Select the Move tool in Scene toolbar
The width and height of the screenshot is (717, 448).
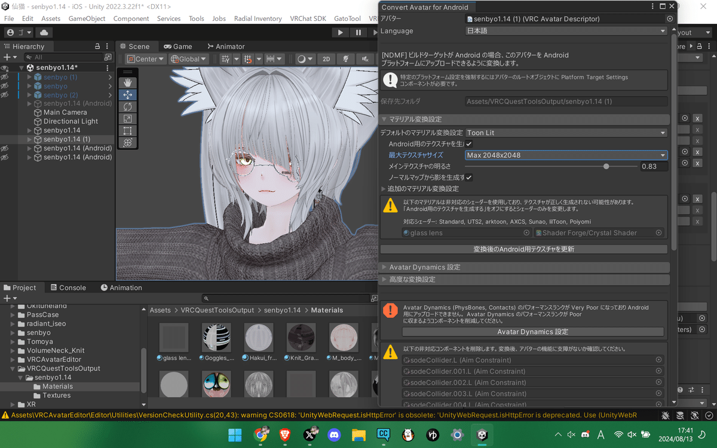(x=128, y=94)
